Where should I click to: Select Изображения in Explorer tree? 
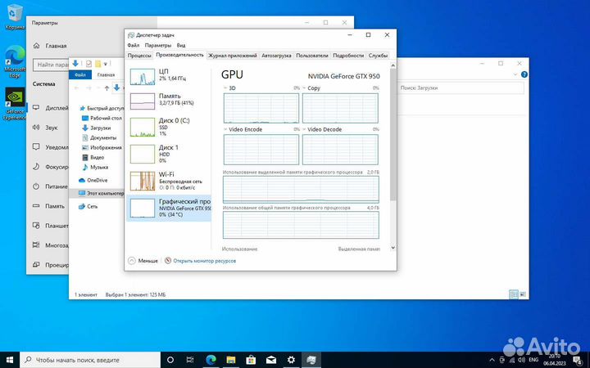tap(102, 147)
